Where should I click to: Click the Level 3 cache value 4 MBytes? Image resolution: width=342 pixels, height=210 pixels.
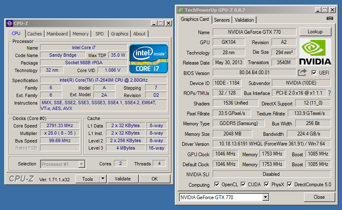[126, 148]
